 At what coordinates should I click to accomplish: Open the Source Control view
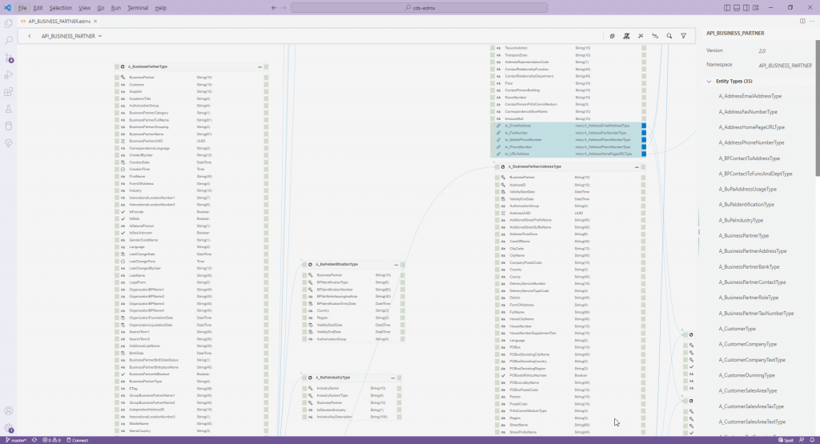point(8,58)
